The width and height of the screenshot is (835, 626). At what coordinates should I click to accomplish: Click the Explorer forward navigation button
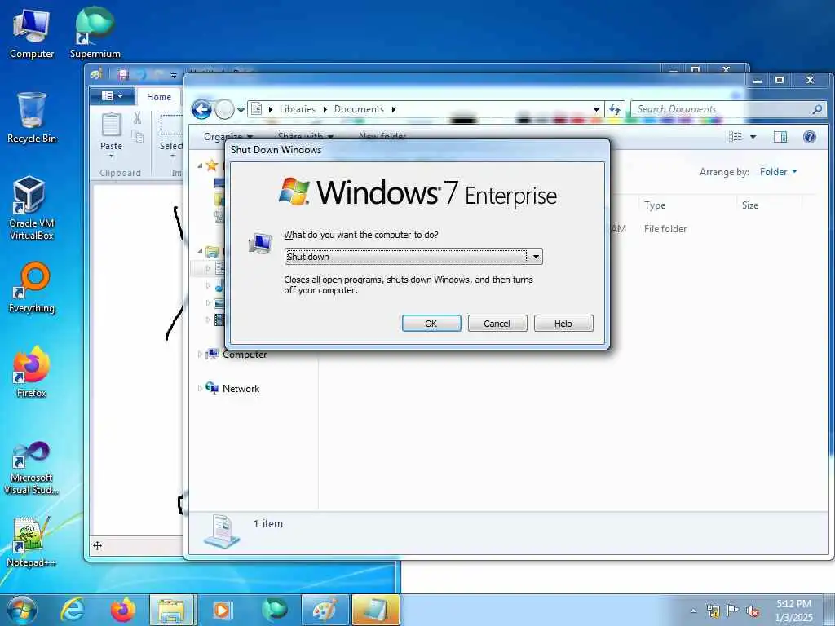(225, 110)
